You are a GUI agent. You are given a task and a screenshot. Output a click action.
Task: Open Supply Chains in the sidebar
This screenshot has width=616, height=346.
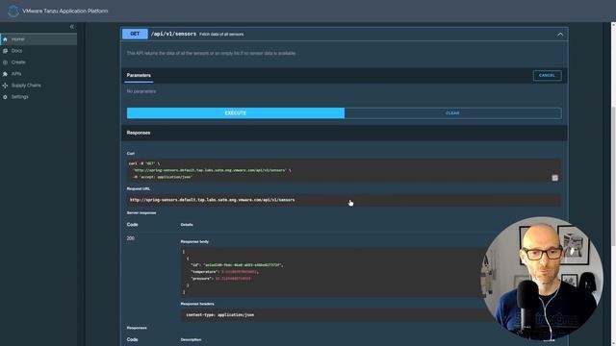38,86
